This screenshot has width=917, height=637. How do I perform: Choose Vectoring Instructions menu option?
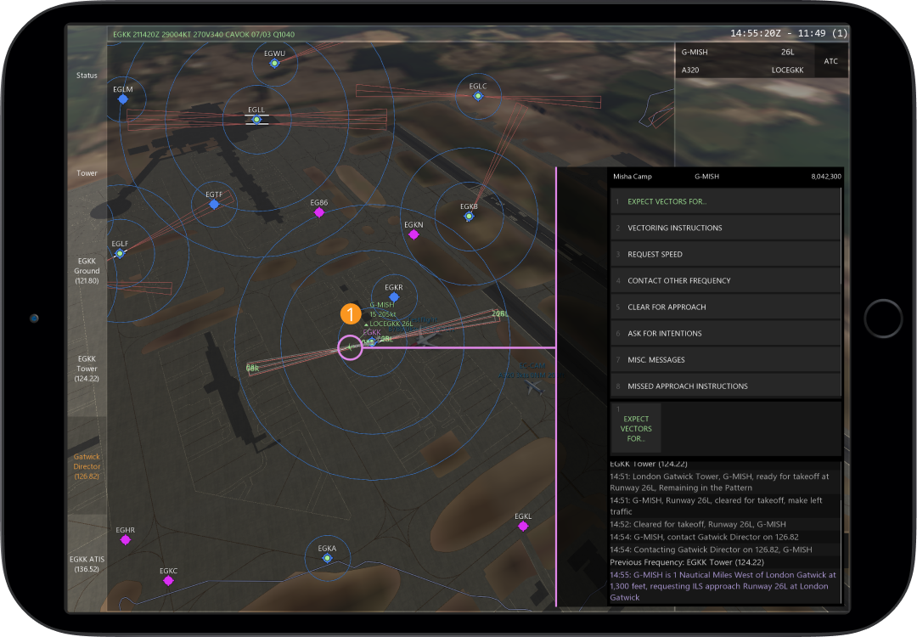pyautogui.click(x=725, y=228)
